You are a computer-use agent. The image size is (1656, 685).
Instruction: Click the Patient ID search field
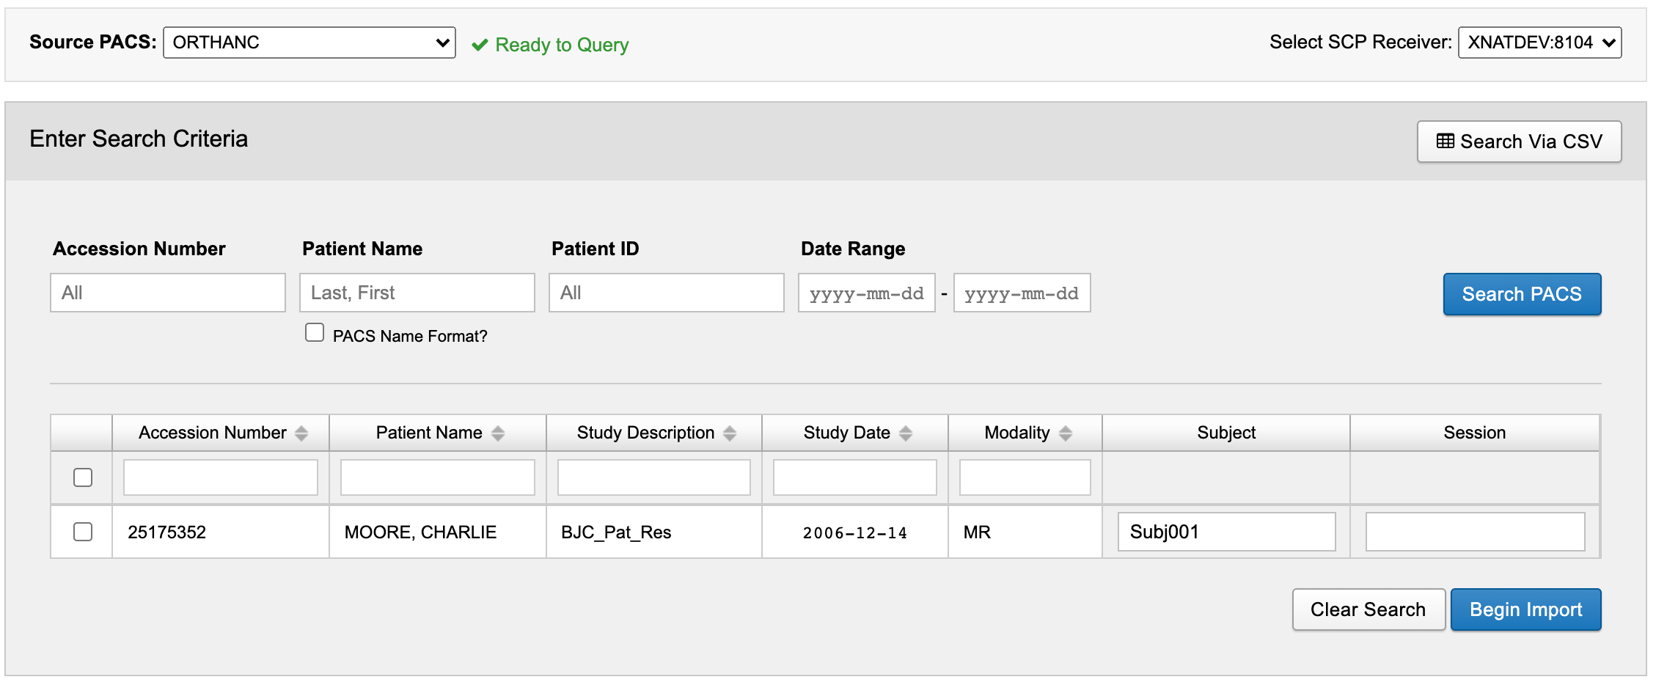tap(667, 293)
